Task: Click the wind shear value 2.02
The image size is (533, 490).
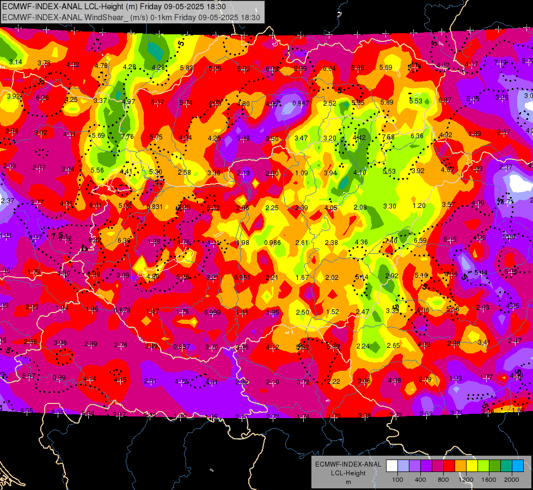Action: [x=332, y=278]
